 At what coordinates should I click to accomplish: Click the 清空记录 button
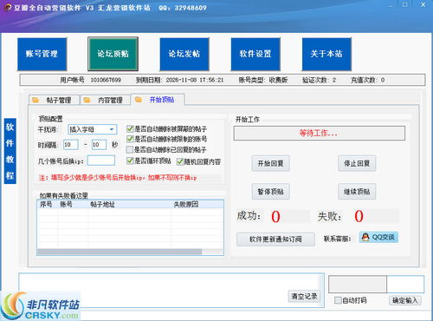[304, 296]
